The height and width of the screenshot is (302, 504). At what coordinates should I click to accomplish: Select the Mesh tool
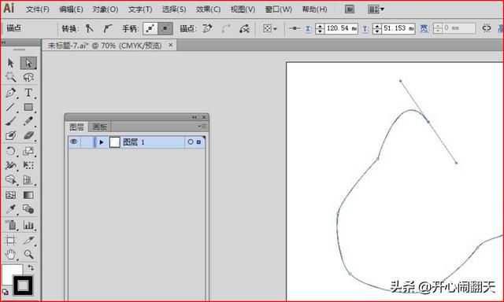tap(10, 195)
